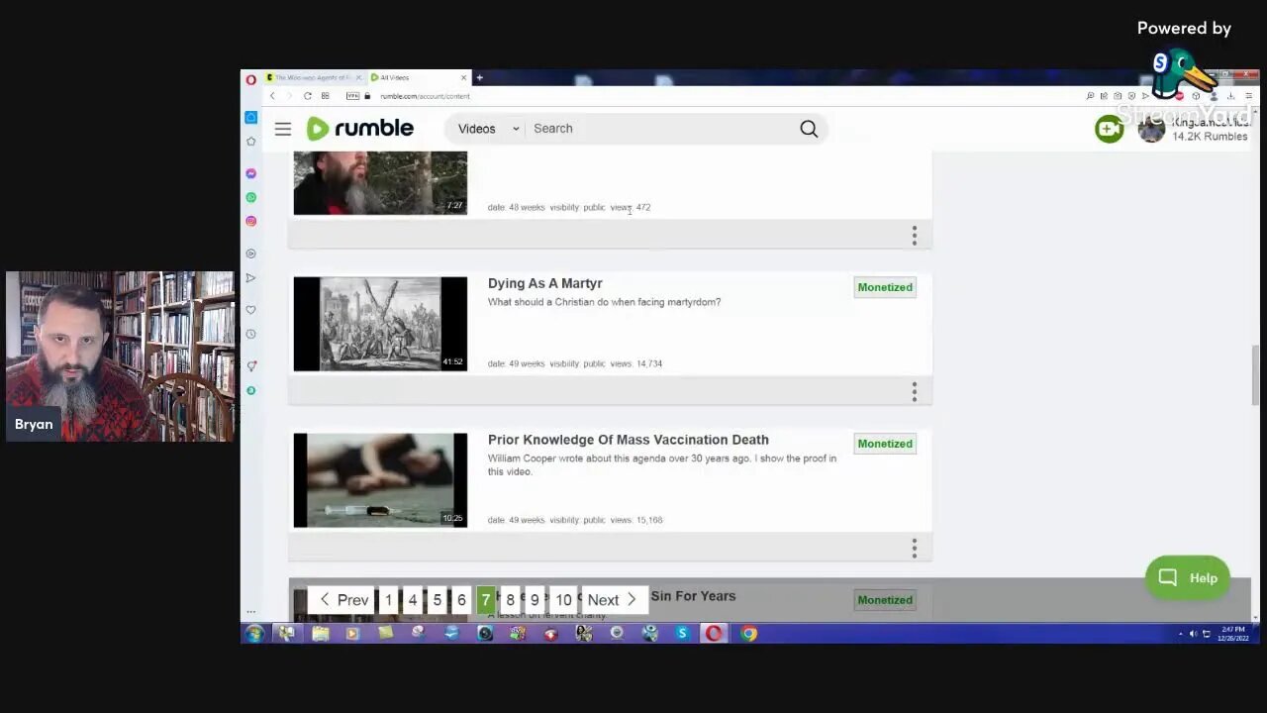Open the 7:27 bearded man thumbnail
The height and width of the screenshot is (713, 1267).
click(x=380, y=183)
